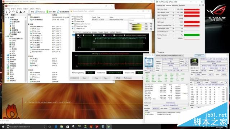
Task: Switch to the Statistics tab
Action: pos(118,32)
